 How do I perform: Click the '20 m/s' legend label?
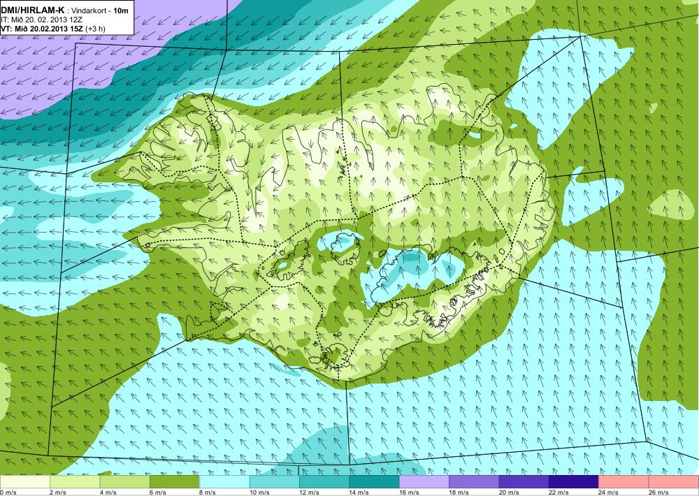tap(509, 493)
